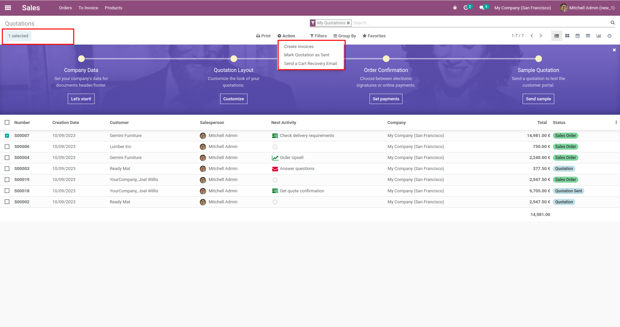Click into the Search input field

480,23
